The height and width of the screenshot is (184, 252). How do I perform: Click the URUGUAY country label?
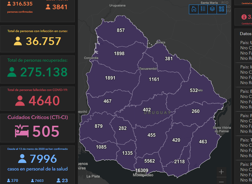click(157, 113)
